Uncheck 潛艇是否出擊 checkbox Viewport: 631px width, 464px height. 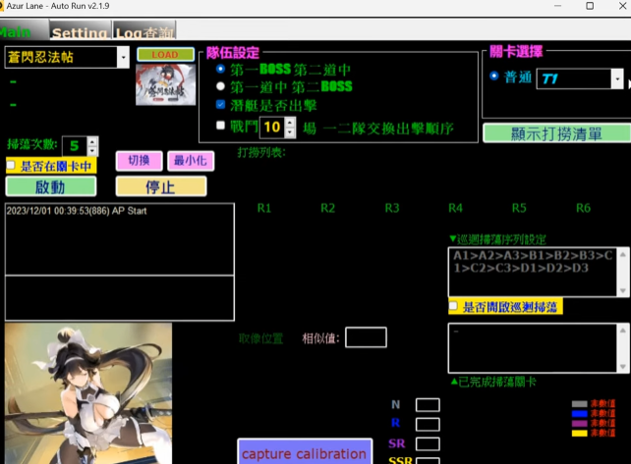click(x=220, y=104)
